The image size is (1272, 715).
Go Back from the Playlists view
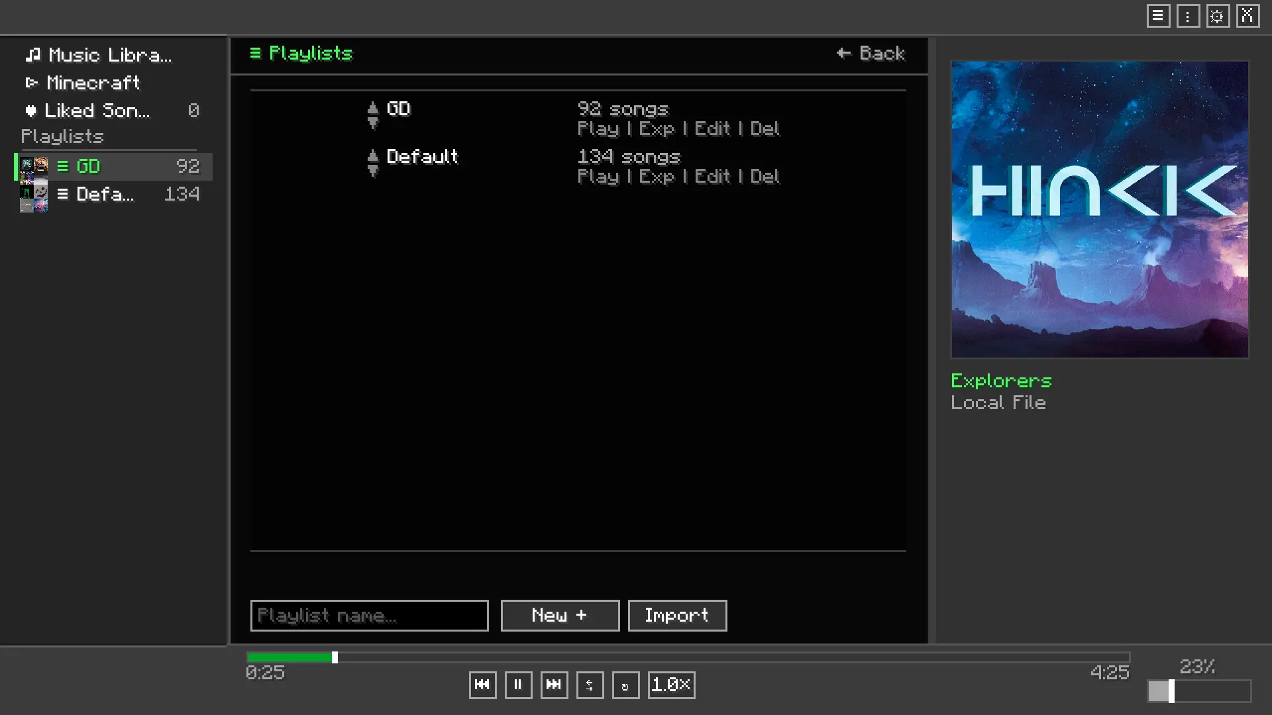click(x=871, y=53)
